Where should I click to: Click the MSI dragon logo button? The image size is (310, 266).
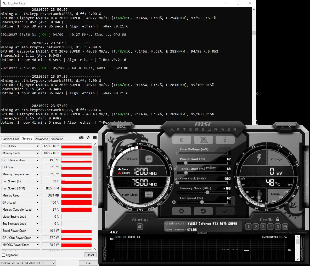click(204, 140)
